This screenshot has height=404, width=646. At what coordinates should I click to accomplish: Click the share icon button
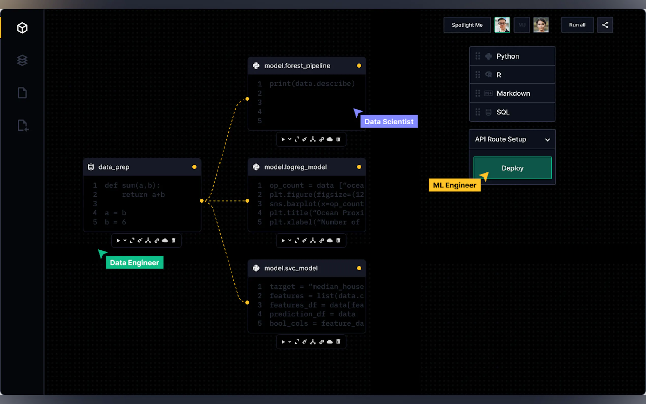coord(605,25)
